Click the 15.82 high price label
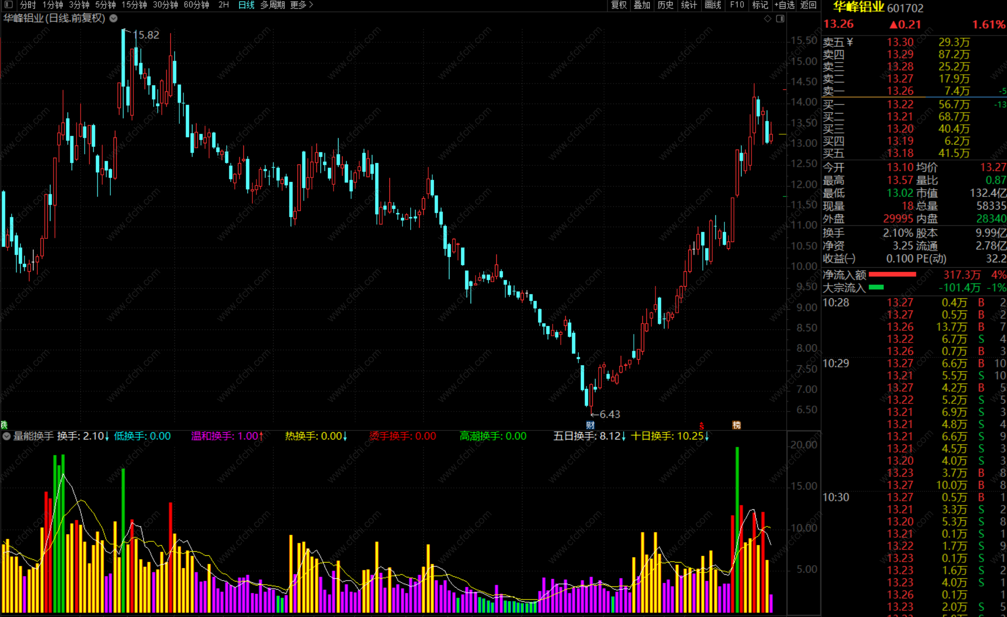The height and width of the screenshot is (617, 1007). 146,35
